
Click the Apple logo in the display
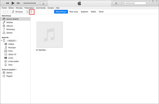coord(79,3)
